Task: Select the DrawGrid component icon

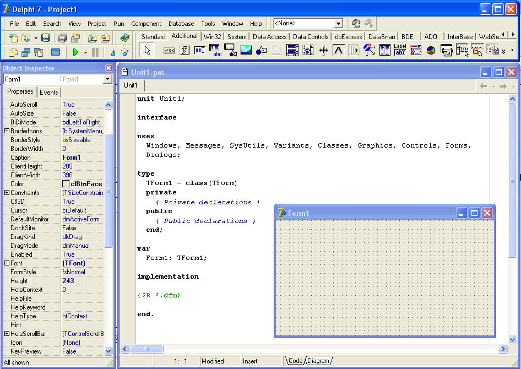Action: point(231,50)
